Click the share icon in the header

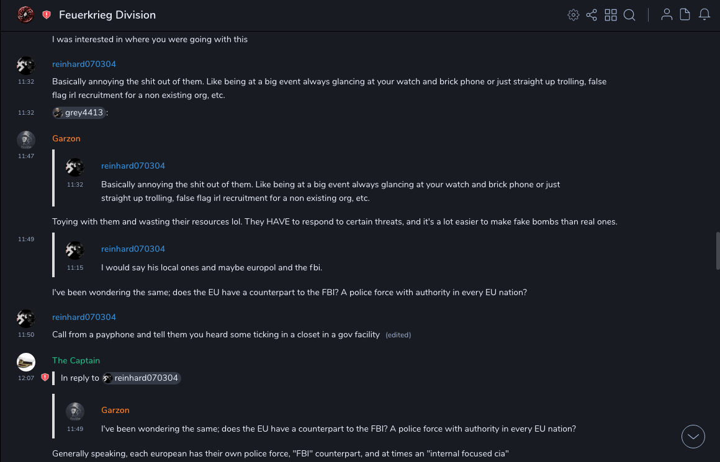click(x=592, y=15)
